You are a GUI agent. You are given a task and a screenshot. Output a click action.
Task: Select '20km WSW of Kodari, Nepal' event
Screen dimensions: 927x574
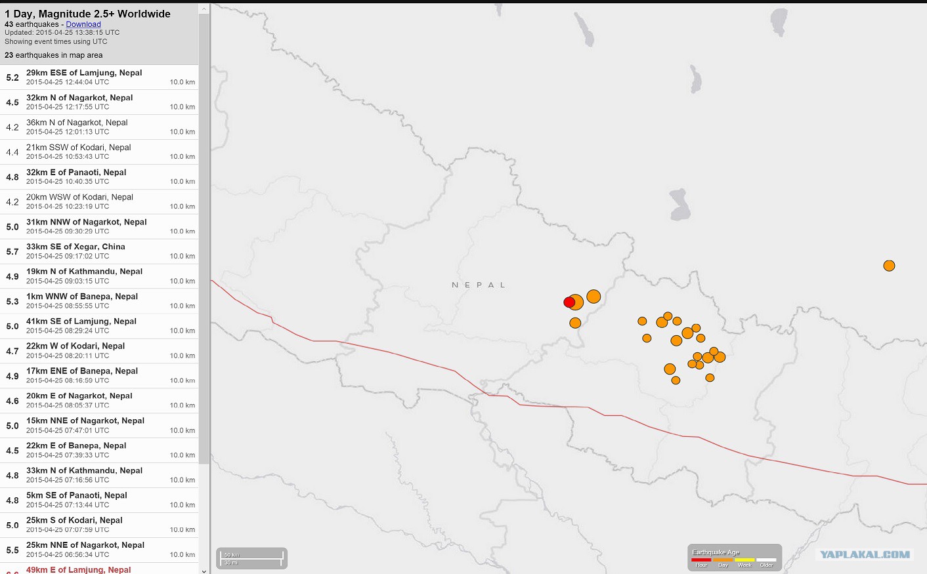coord(99,202)
